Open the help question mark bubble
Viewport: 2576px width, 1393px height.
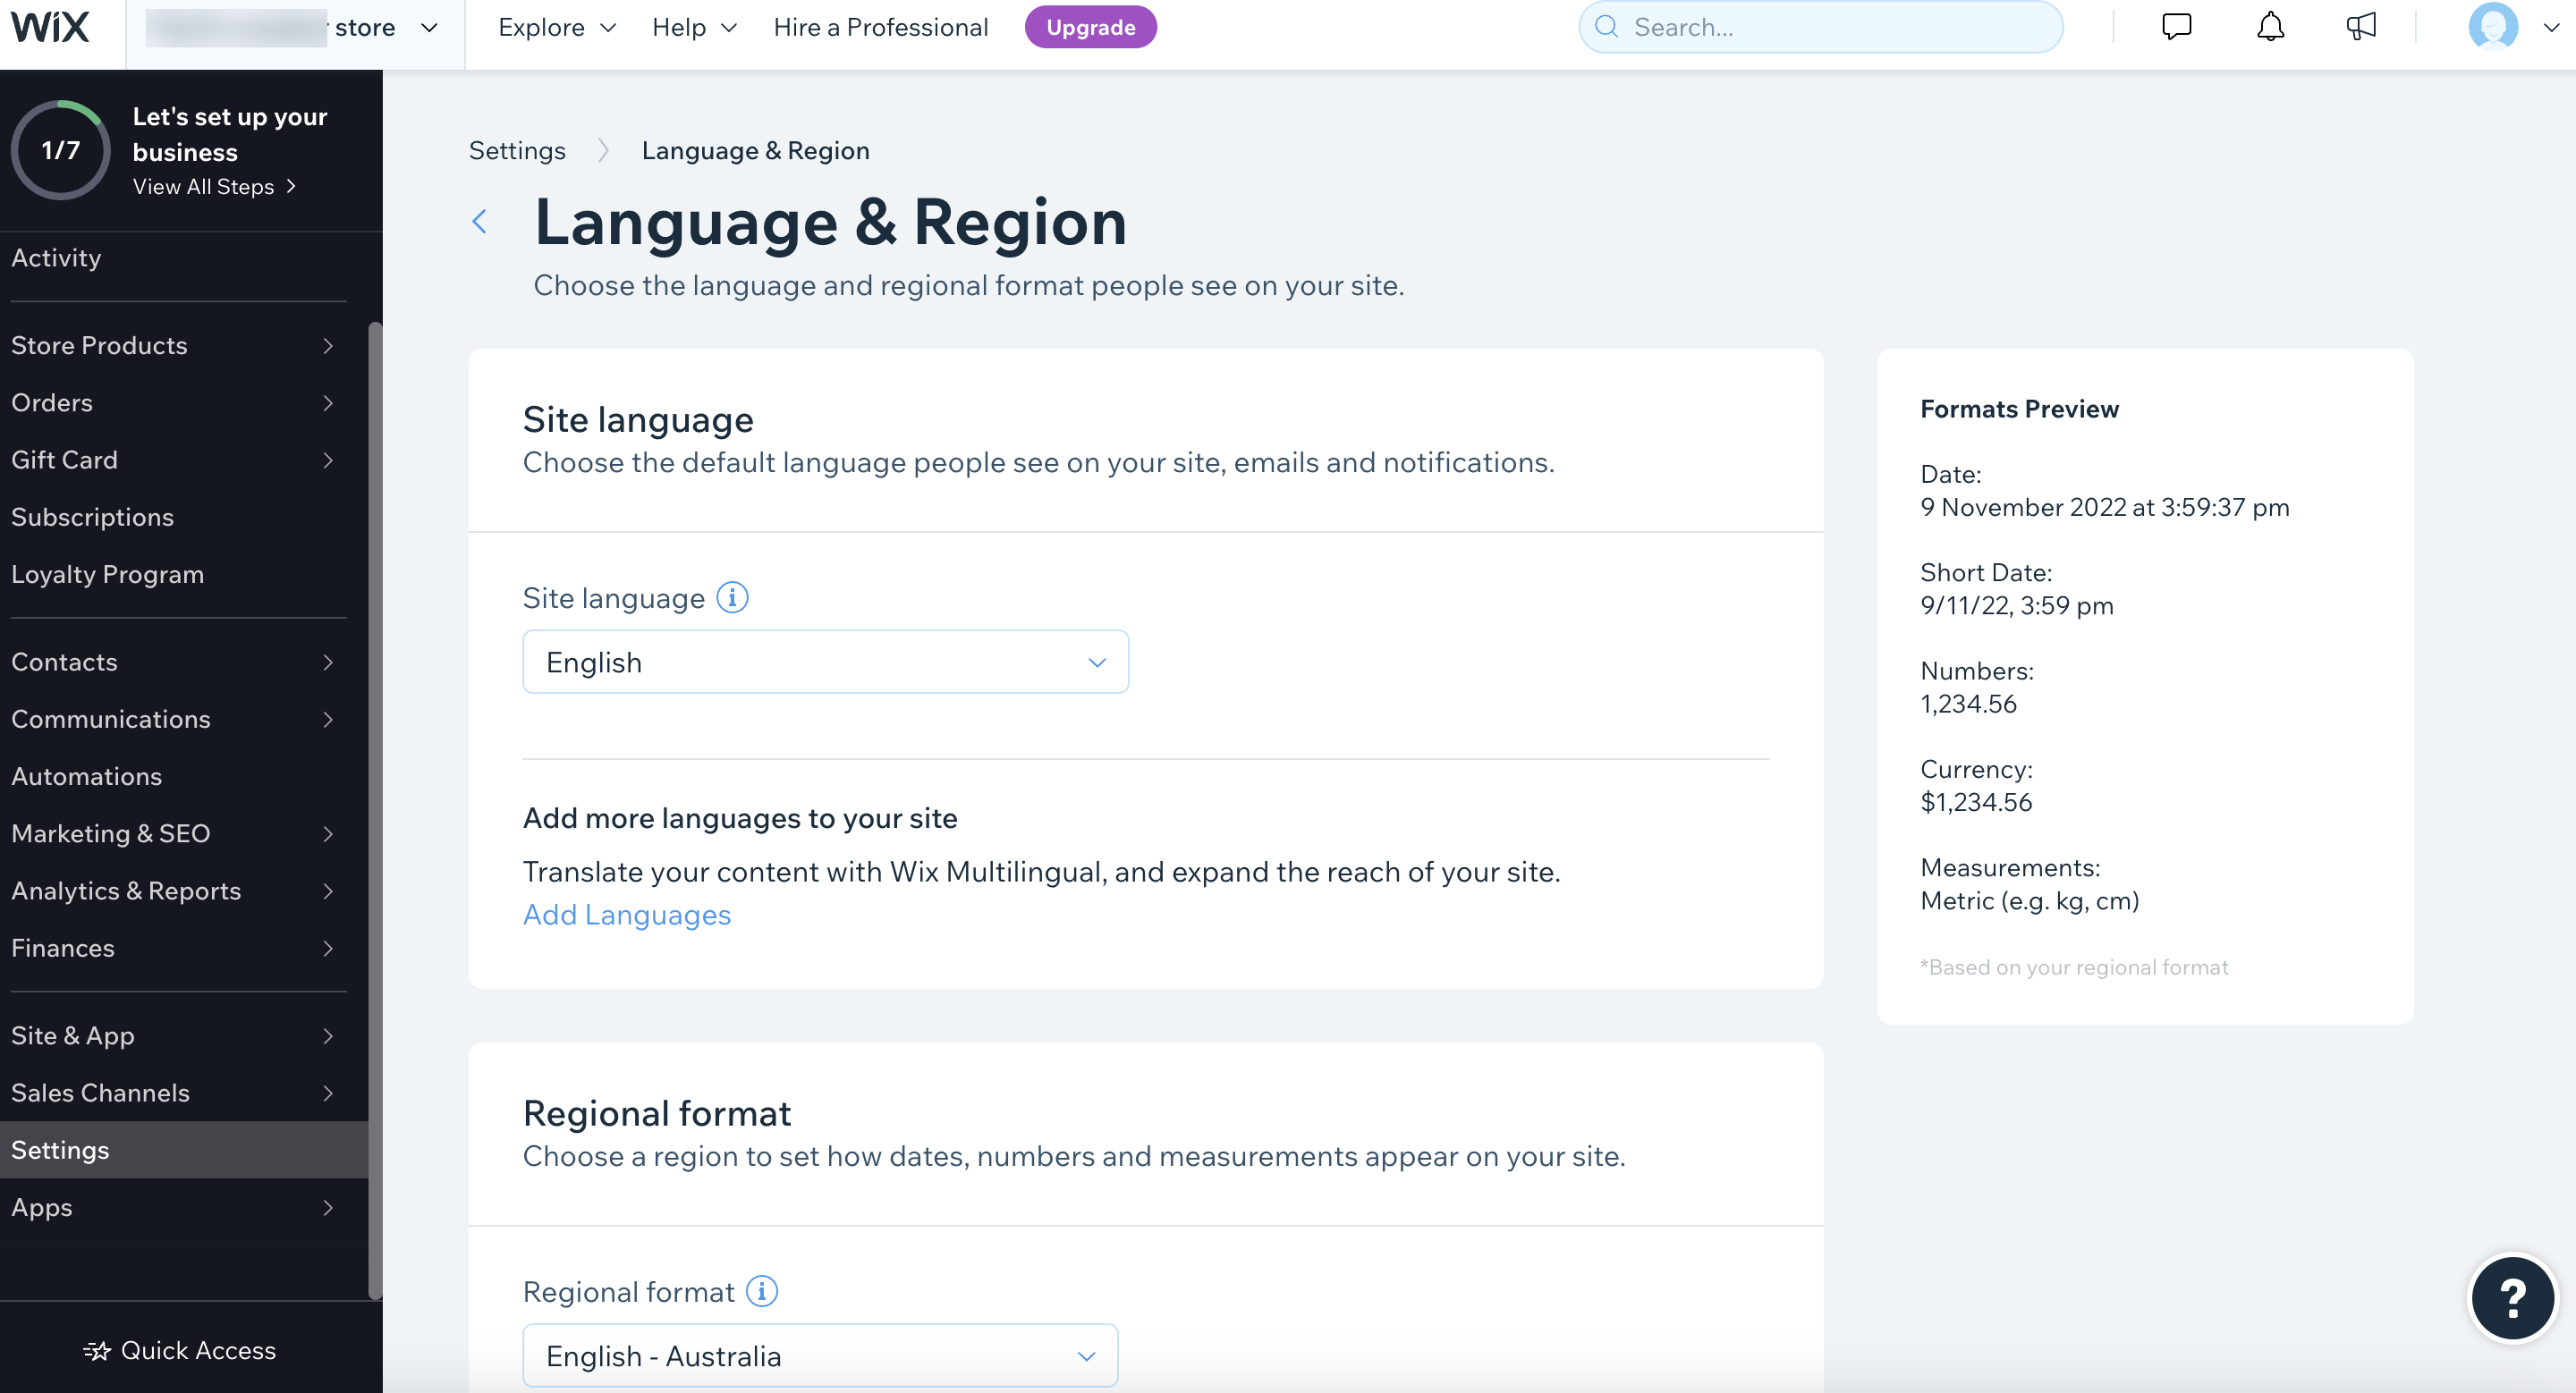2512,1297
